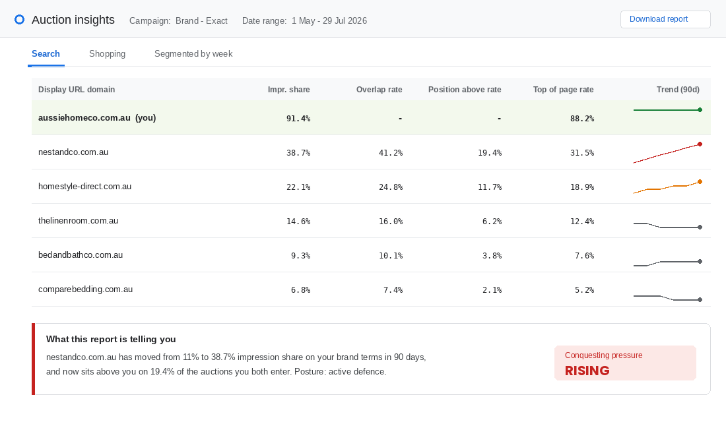Click the 18.9% top of page rate
The image size is (726, 422).
(x=582, y=187)
